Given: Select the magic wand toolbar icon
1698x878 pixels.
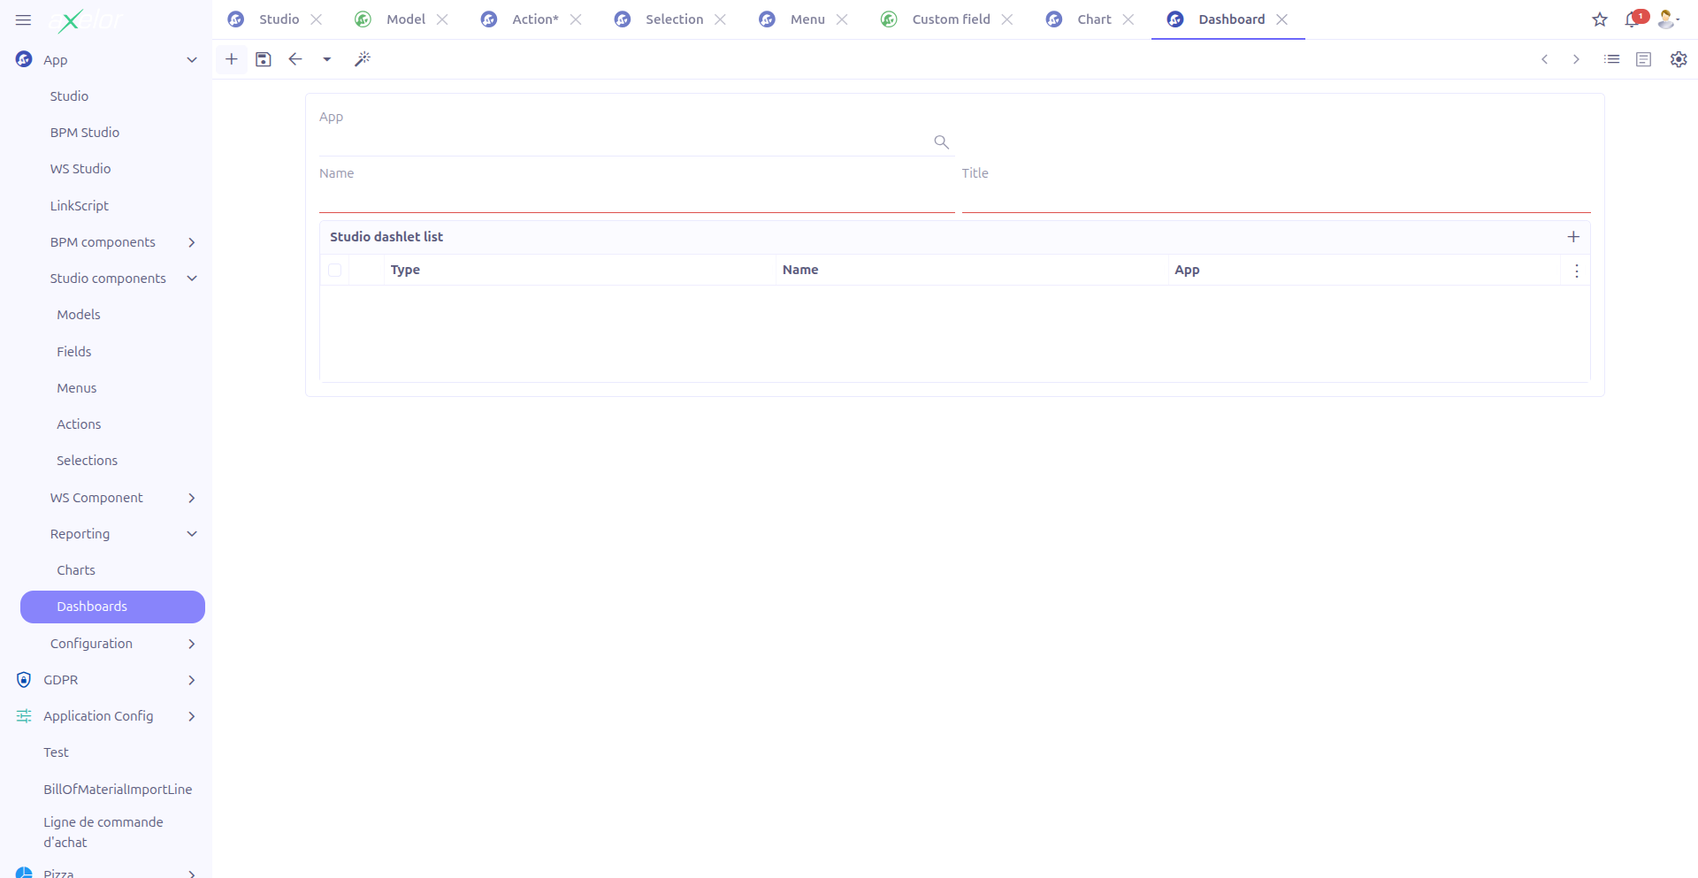Looking at the screenshot, I should [x=363, y=59].
